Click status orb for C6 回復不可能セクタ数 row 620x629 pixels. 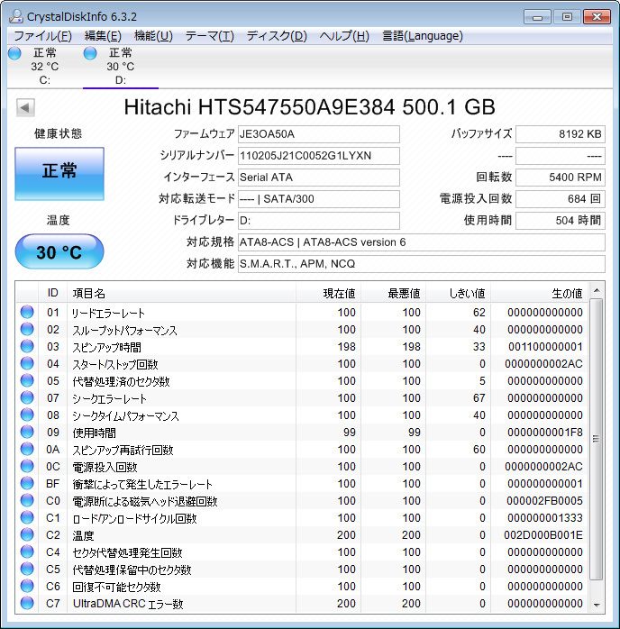pyautogui.click(x=27, y=586)
